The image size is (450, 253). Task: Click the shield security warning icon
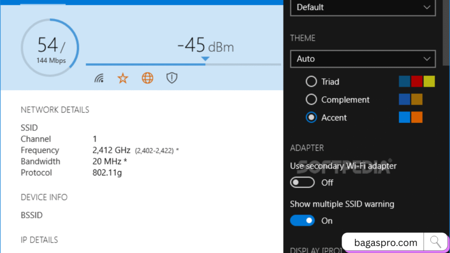pyautogui.click(x=171, y=78)
